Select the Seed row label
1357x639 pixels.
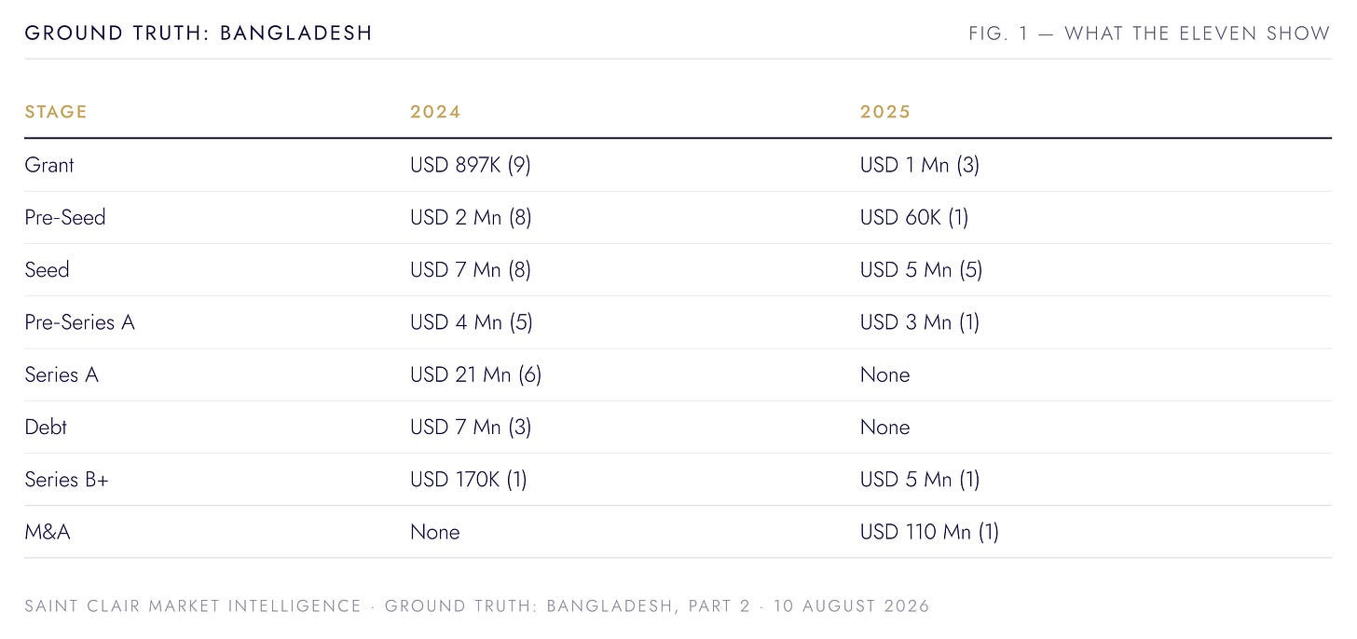click(48, 269)
